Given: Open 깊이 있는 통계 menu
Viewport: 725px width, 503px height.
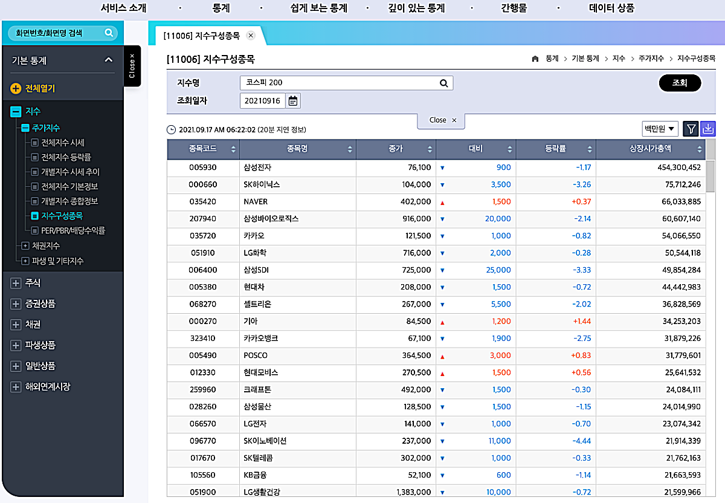Looking at the screenshot, I should (x=416, y=8).
